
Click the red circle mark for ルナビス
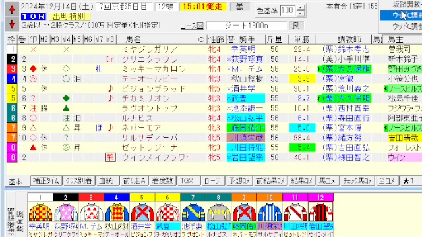33,118
